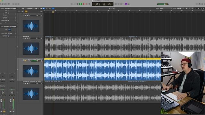Toggle the blue Catch Playhead button
205x115 pixels.
[x=53, y=8]
